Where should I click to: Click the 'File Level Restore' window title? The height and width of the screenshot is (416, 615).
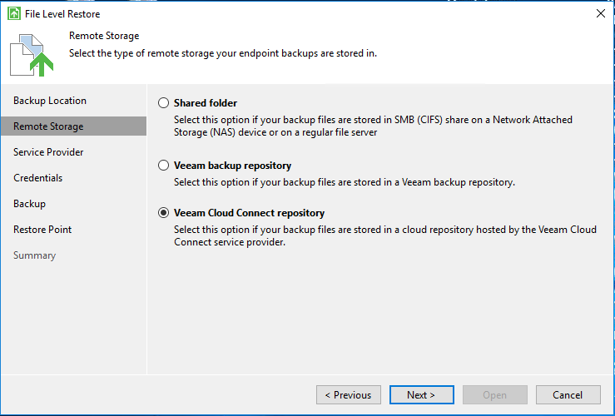tap(62, 14)
